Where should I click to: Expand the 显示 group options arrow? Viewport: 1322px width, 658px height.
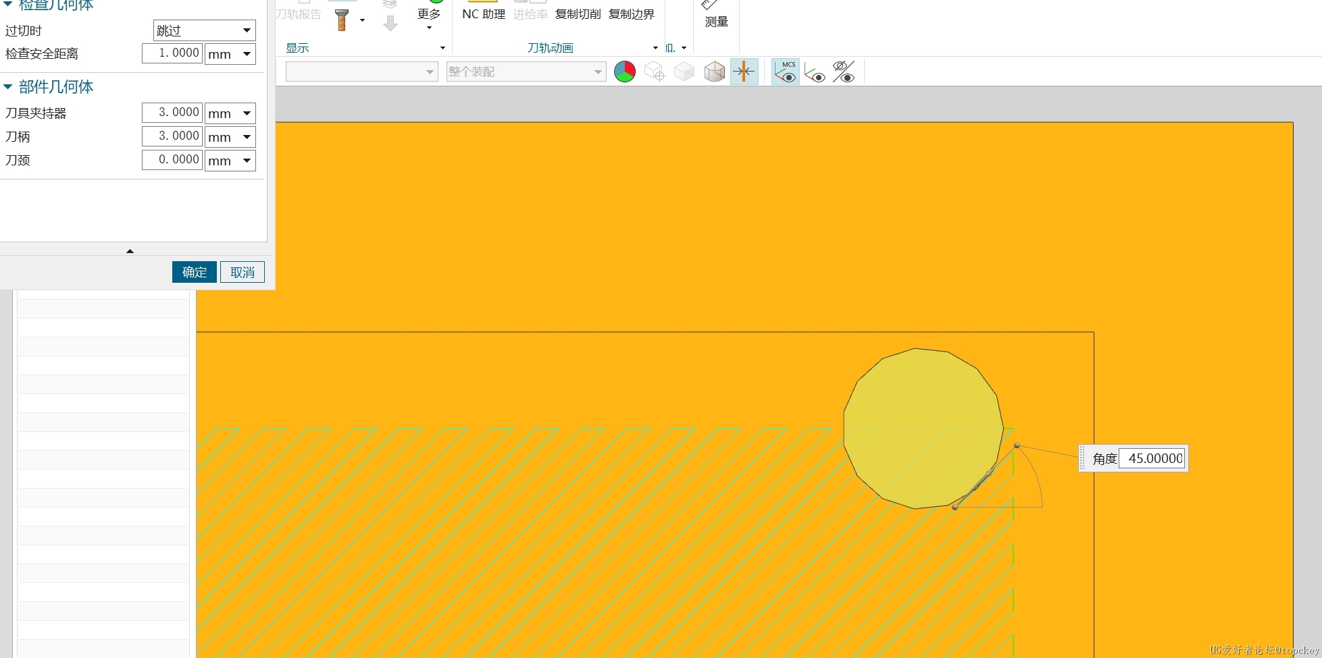(442, 48)
